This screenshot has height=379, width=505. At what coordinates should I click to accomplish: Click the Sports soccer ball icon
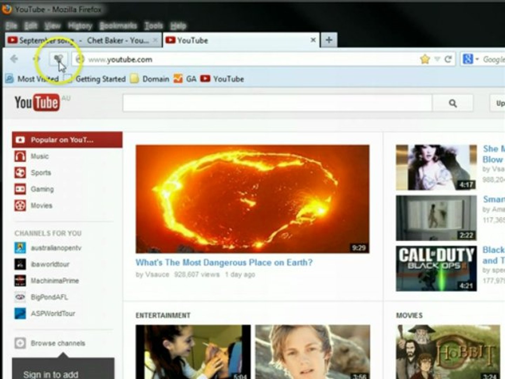(20, 173)
